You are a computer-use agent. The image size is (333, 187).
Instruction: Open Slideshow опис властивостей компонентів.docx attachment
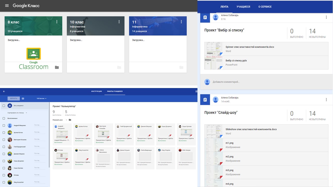click(x=266, y=131)
